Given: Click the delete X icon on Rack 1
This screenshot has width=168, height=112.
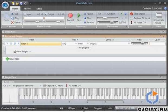Looking at the screenshot, I should tap(11, 44).
